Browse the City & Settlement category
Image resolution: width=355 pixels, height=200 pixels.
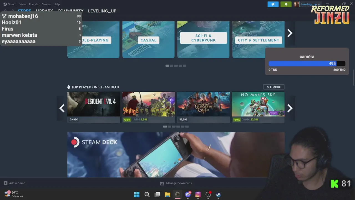click(258, 40)
